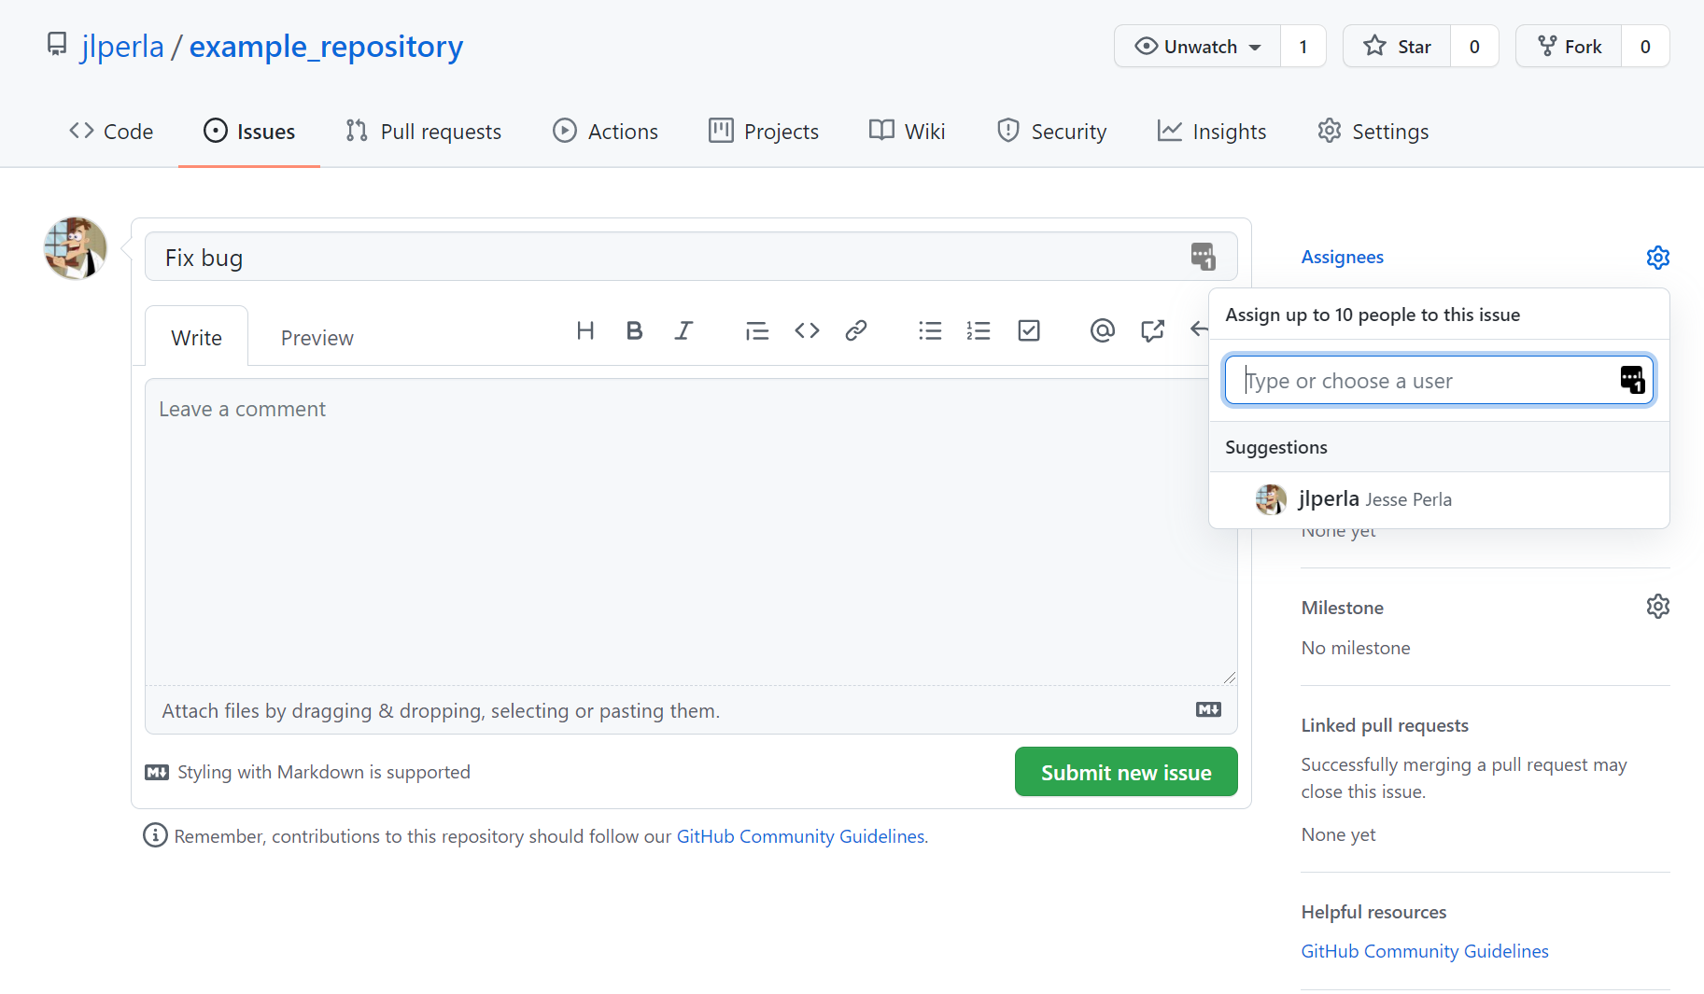This screenshot has width=1704, height=994.
Task: Click Submit new issue button
Action: (x=1126, y=772)
